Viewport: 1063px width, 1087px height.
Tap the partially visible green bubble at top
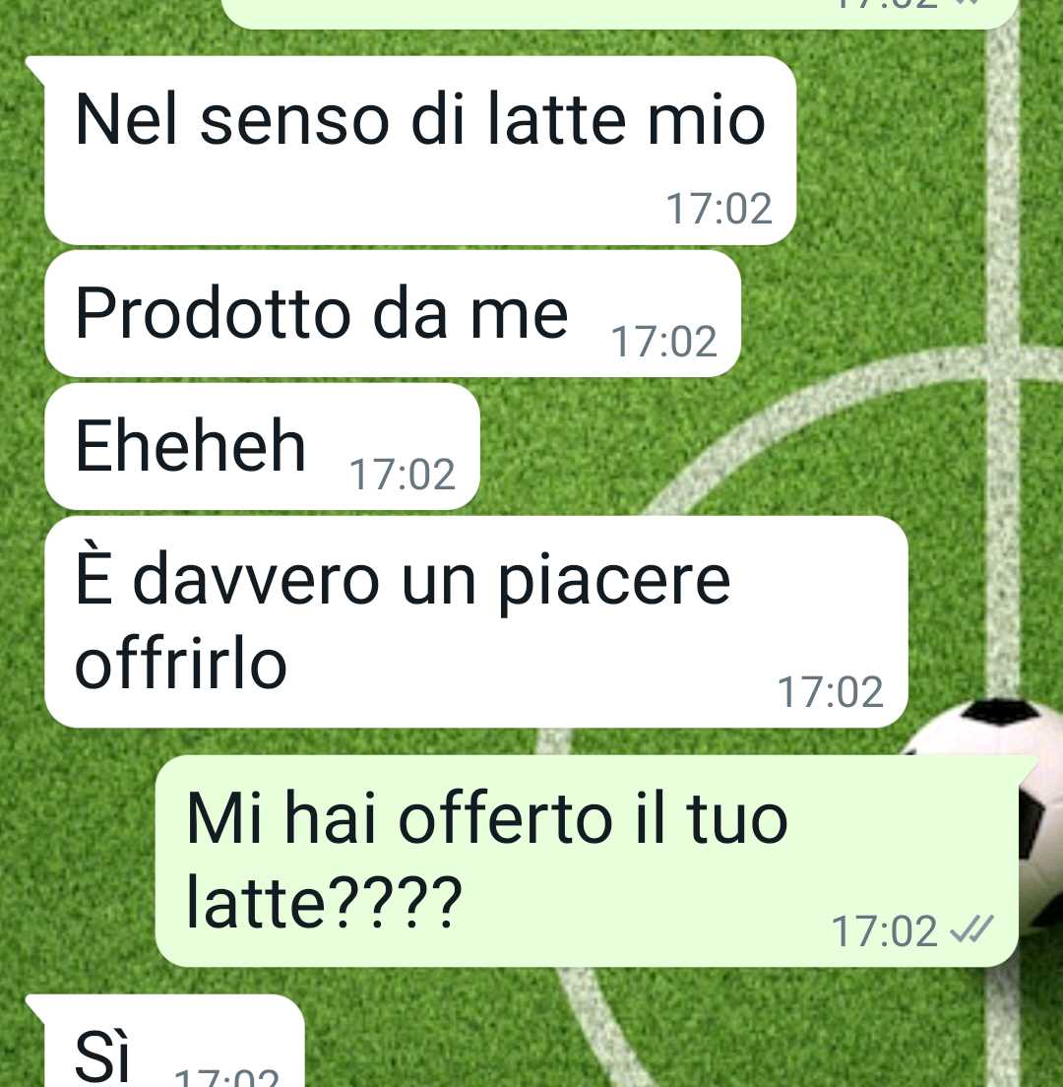(620, 13)
